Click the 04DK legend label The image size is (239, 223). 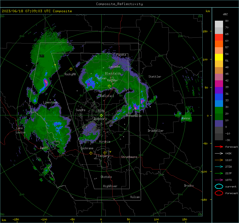pos(228,154)
